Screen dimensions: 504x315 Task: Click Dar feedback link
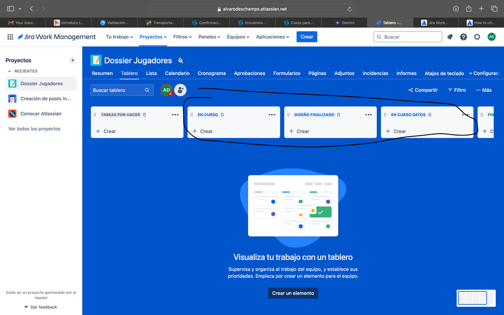(x=41, y=307)
